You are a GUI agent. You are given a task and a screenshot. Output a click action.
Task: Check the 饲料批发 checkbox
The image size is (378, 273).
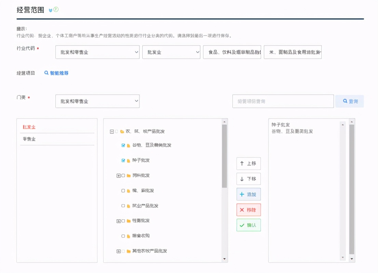(x=123, y=175)
